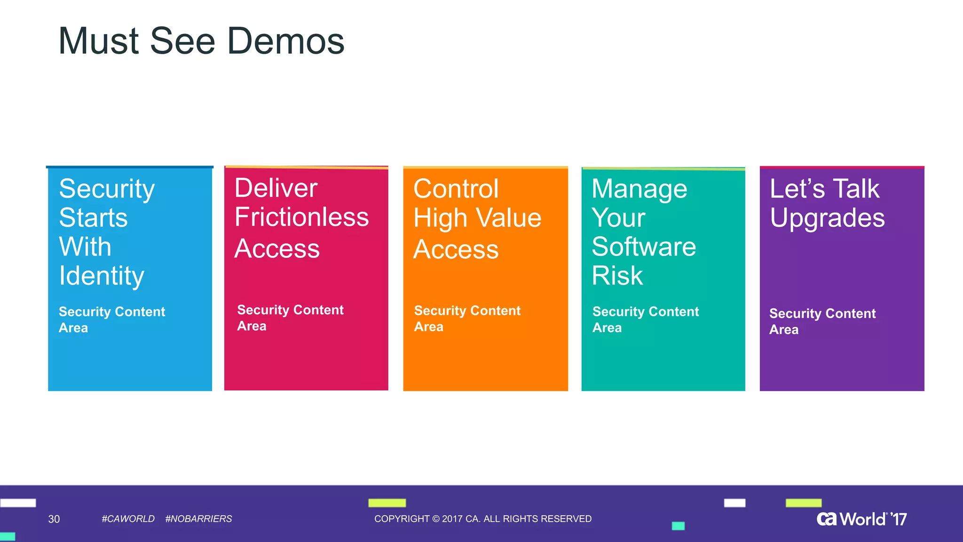The height and width of the screenshot is (542, 963).
Task: Click 'Security Content Area' in the blue card
Action: 112,319
